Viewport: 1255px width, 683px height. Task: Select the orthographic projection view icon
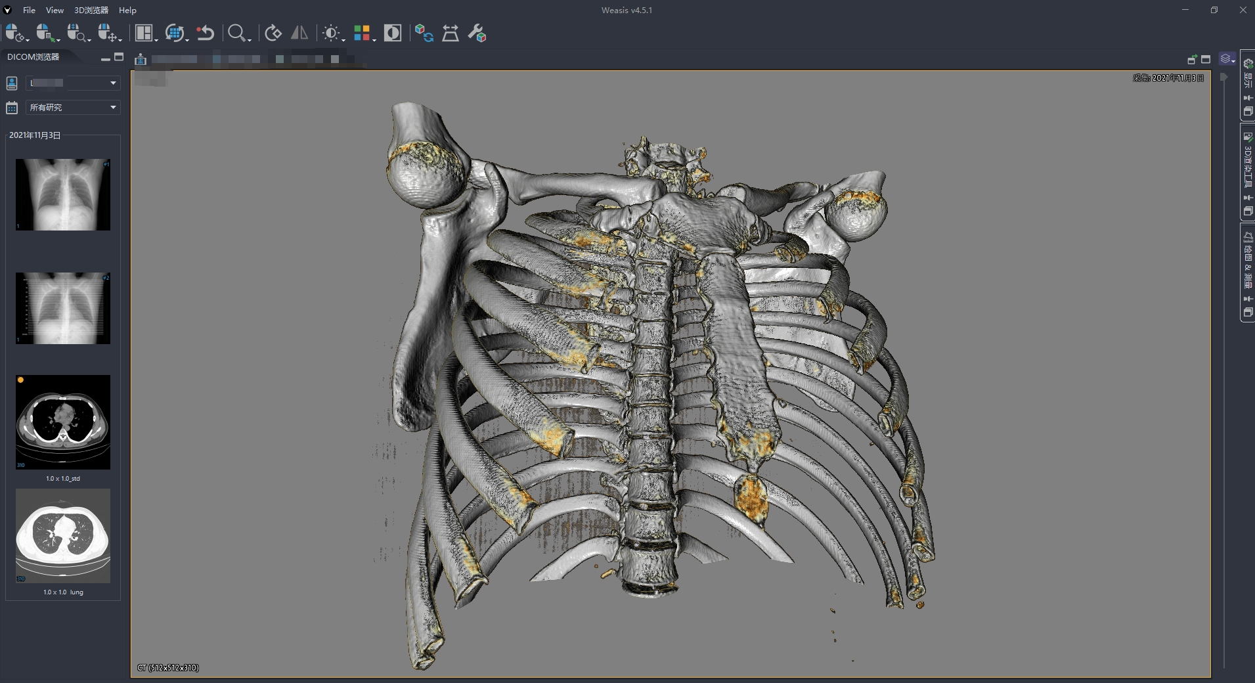pos(451,33)
